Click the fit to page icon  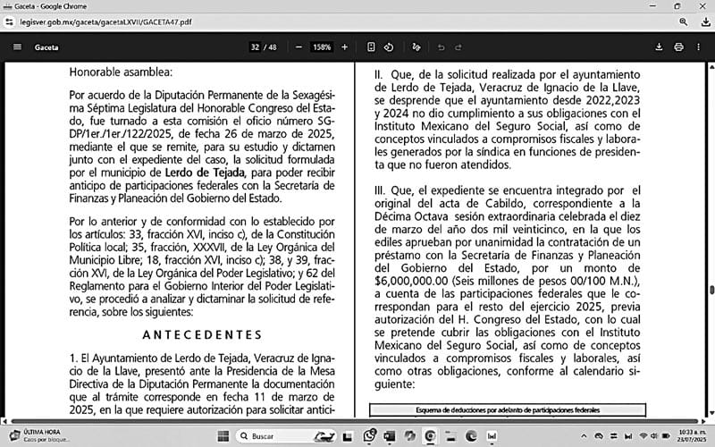point(371,46)
